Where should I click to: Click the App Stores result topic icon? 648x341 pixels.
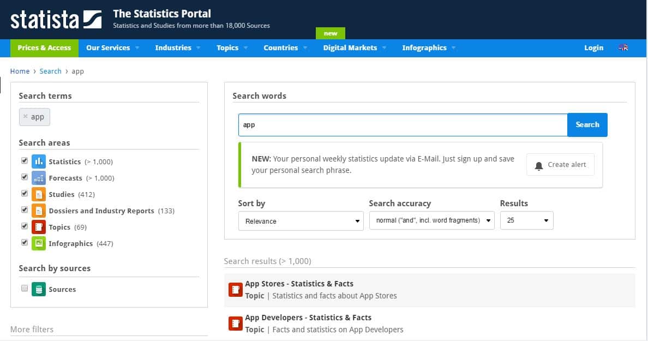pos(236,290)
